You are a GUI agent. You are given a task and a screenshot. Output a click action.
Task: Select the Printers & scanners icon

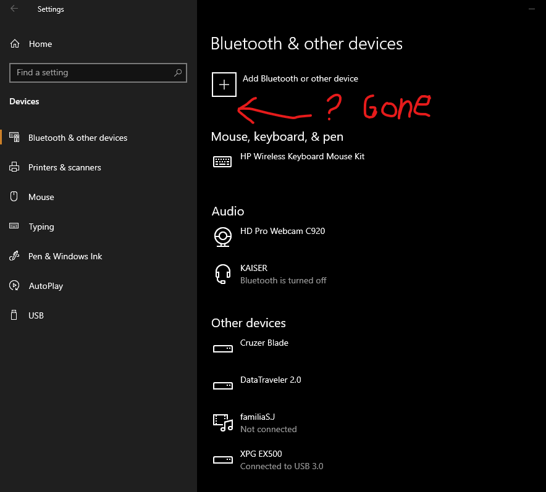[x=14, y=167]
